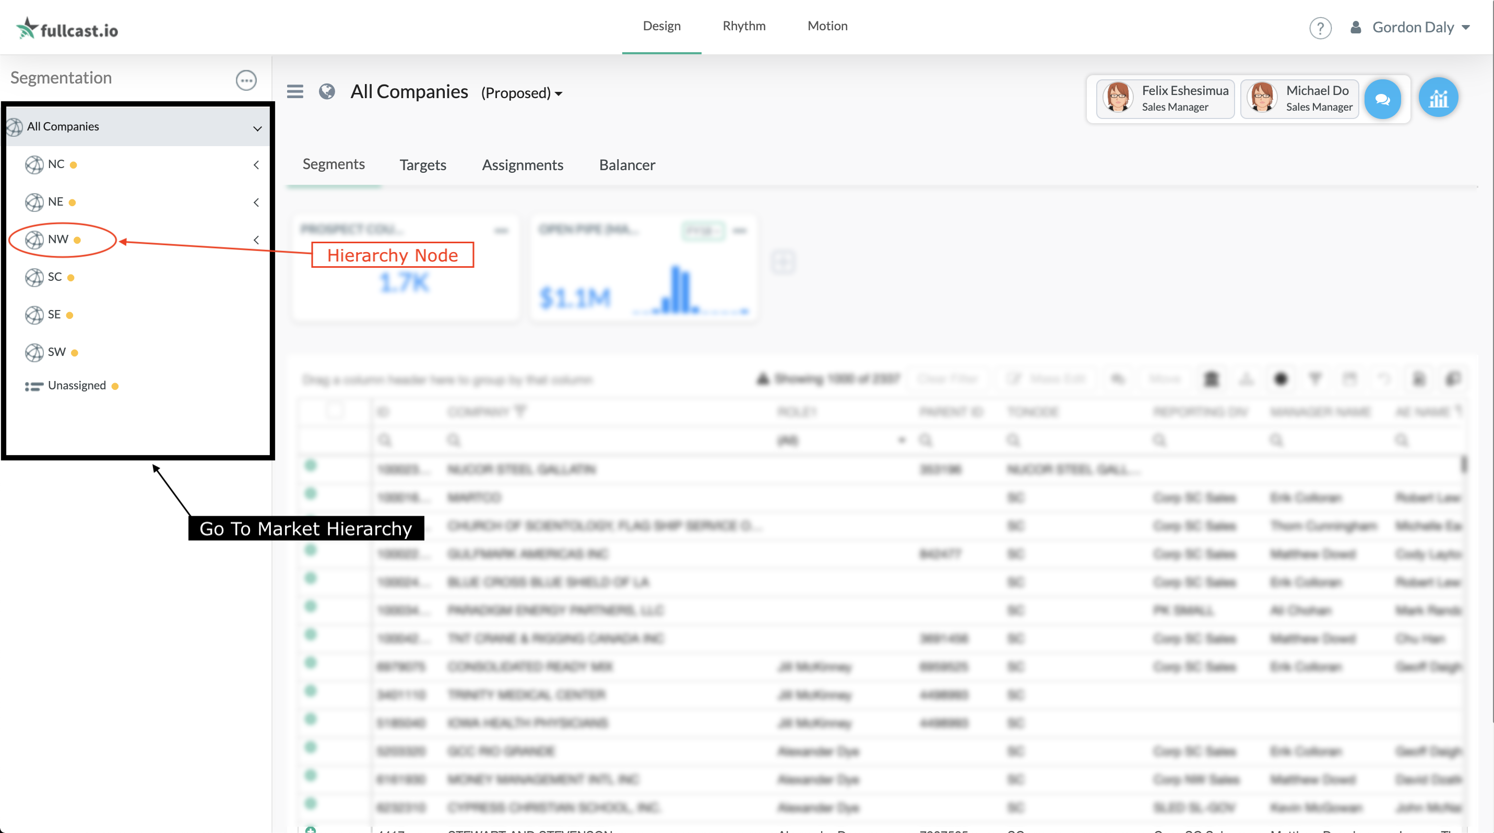Select Michael Do Sales Manager card
Image resolution: width=1494 pixels, height=833 pixels.
click(x=1300, y=99)
